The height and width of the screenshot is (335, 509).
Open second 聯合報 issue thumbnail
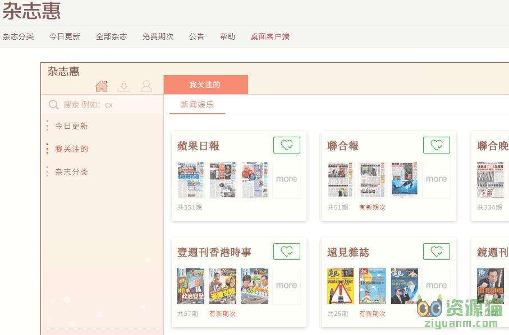click(373, 180)
